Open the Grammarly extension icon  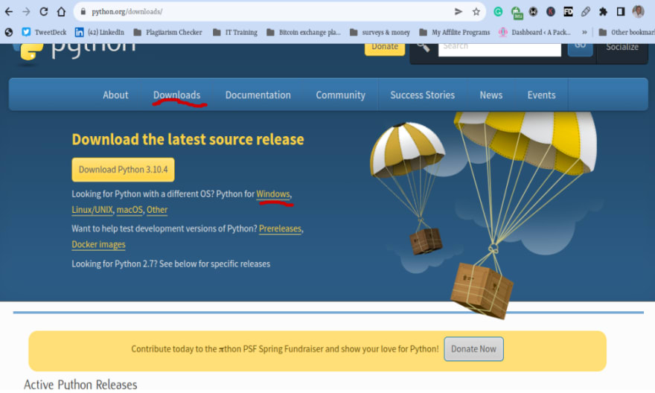pos(498,12)
